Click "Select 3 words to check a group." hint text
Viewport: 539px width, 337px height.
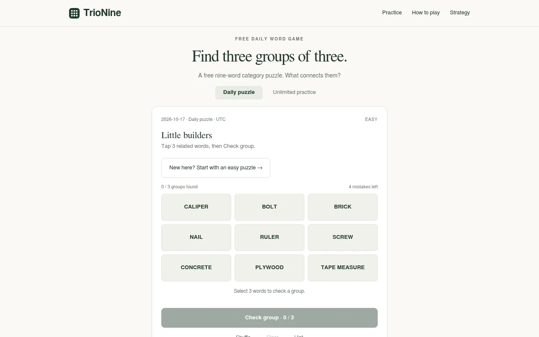click(x=269, y=291)
